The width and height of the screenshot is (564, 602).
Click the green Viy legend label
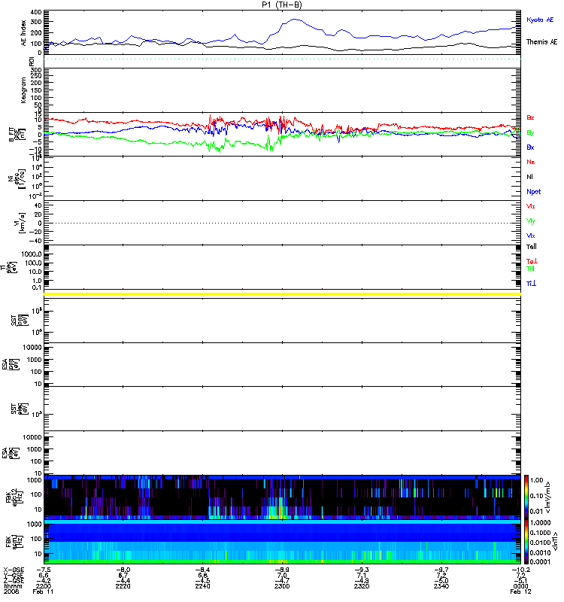tap(530, 221)
